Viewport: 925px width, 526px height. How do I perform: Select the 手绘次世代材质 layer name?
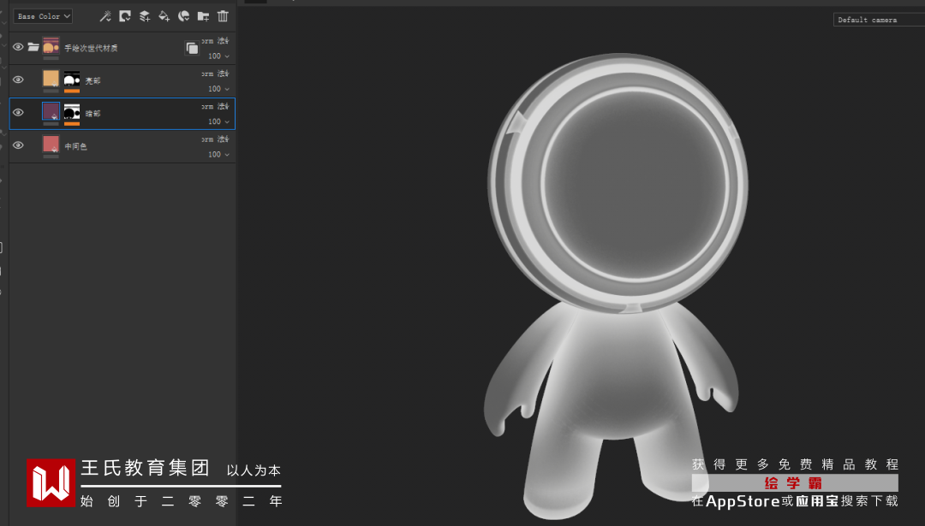[91, 48]
